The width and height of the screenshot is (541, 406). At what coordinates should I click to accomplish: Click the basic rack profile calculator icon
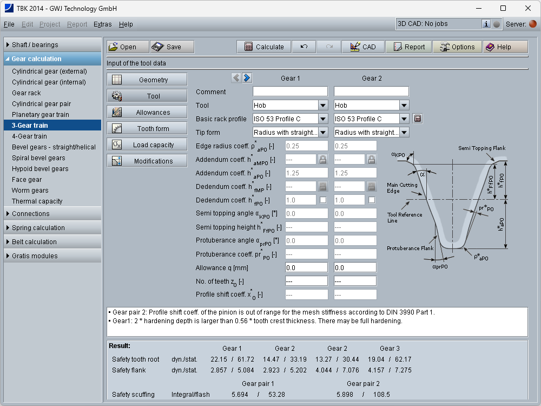pos(417,119)
